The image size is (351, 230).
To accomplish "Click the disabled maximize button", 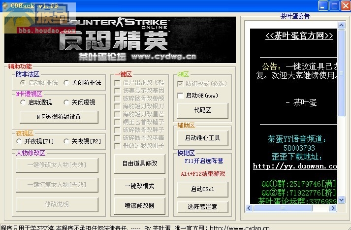I will click(334, 6).
